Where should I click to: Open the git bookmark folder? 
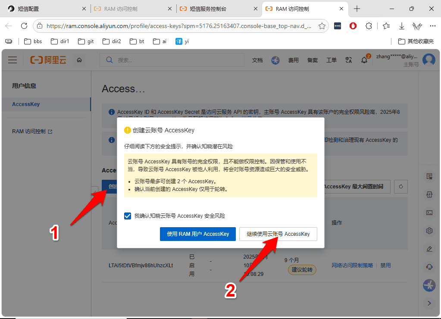[86, 41]
